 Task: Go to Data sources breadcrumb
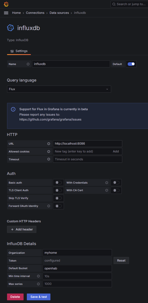pos(59,13)
